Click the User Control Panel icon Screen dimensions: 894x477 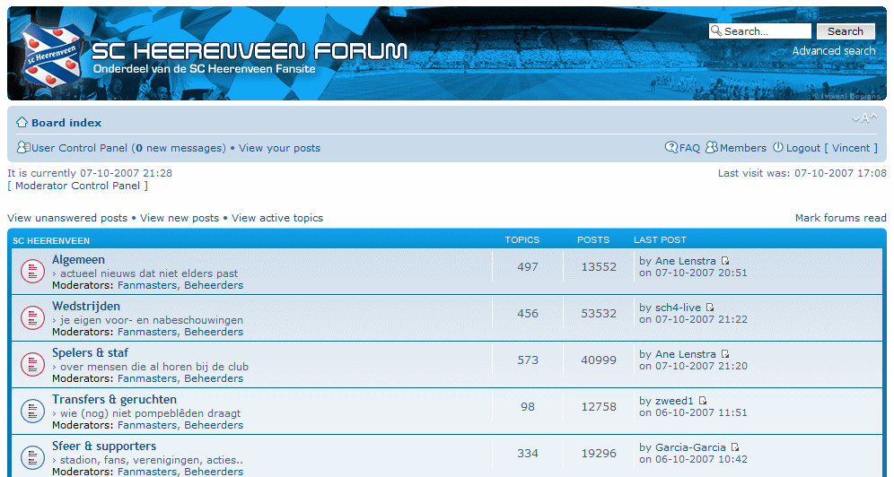[x=22, y=147]
